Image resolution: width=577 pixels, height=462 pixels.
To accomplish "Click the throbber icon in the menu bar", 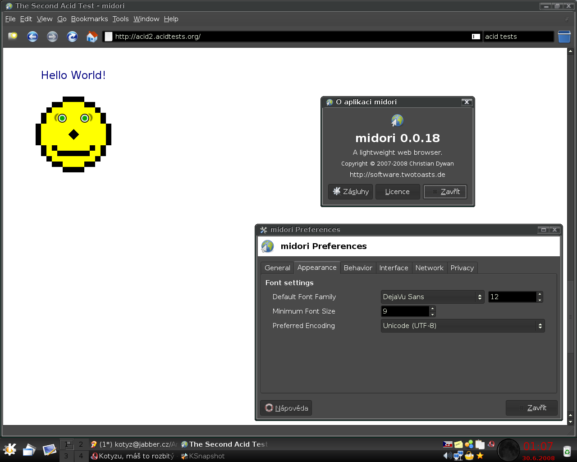I will tap(567, 19).
